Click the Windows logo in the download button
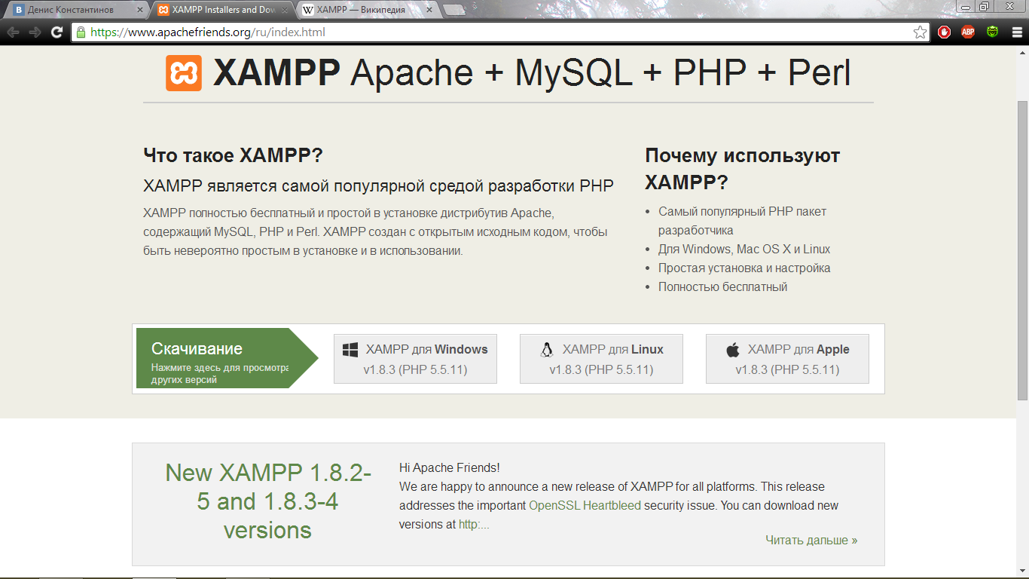 coord(350,350)
